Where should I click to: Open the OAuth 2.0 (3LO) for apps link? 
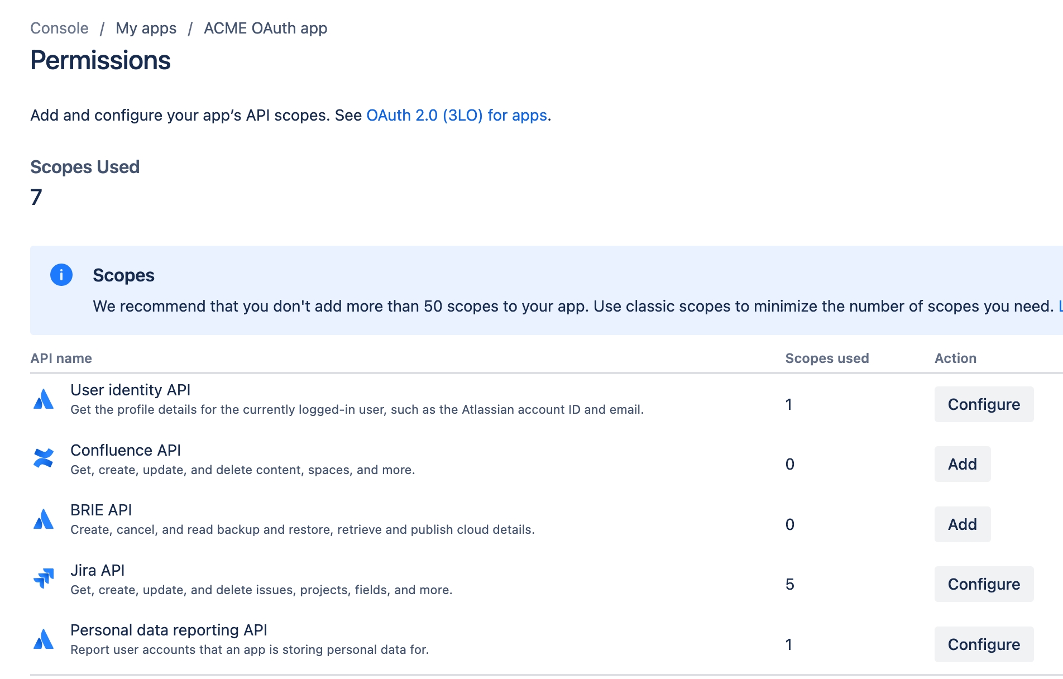tap(457, 115)
